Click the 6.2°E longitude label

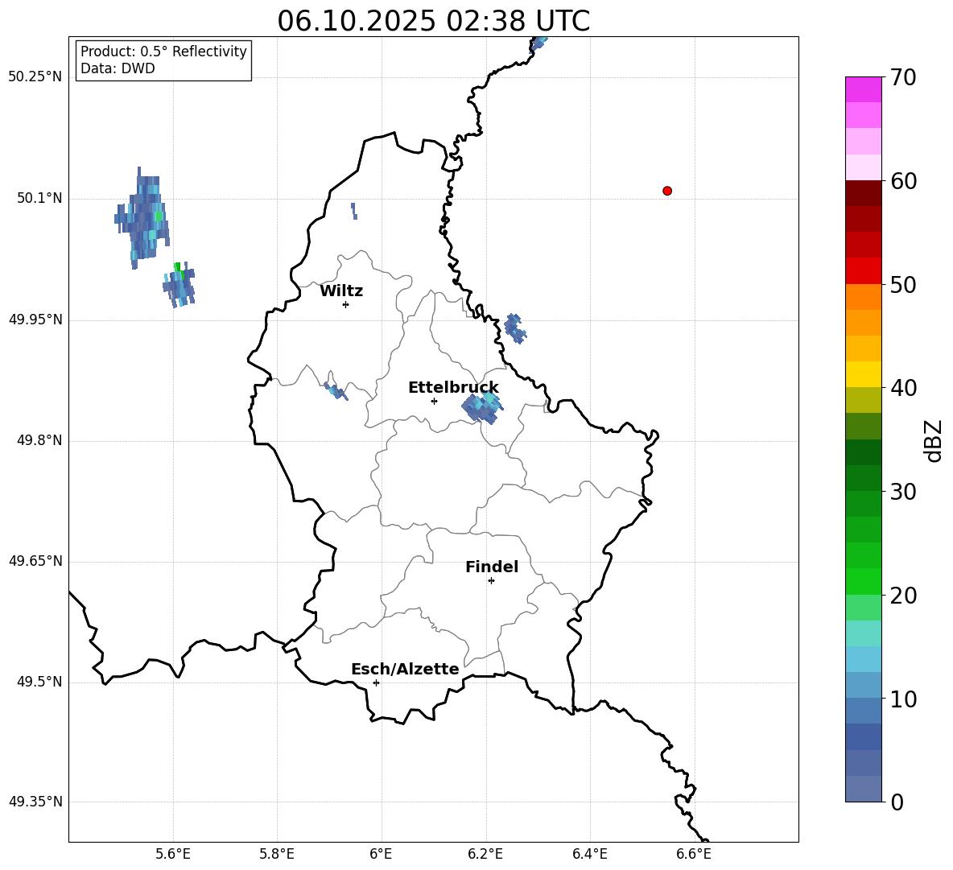tap(485, 855)
